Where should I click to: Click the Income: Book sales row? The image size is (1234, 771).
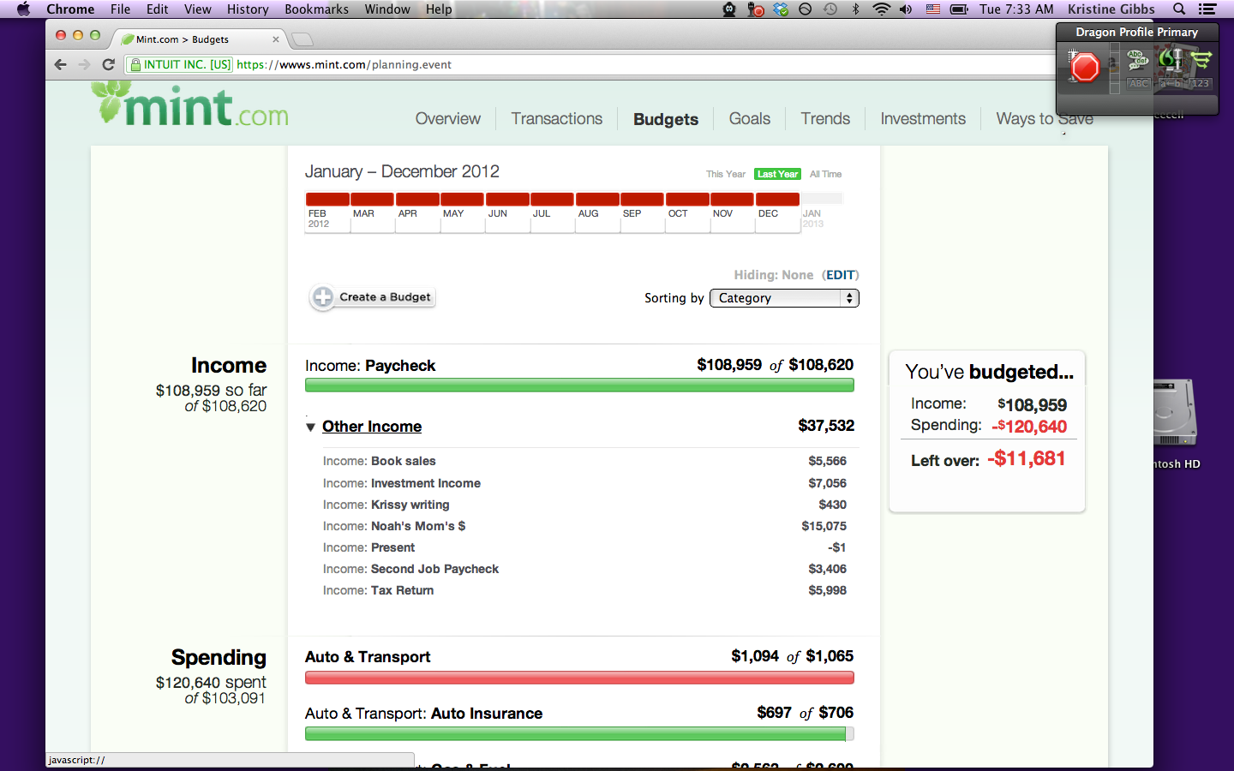pyautogui.click(x=584, y=461)
